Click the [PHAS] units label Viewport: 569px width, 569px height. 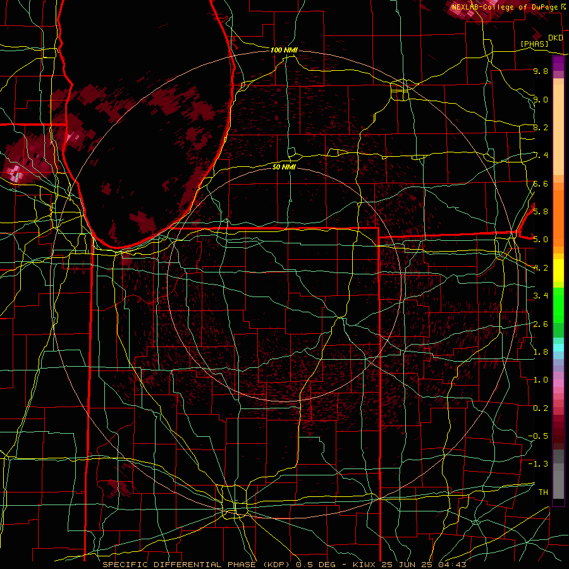coord(534,44)
